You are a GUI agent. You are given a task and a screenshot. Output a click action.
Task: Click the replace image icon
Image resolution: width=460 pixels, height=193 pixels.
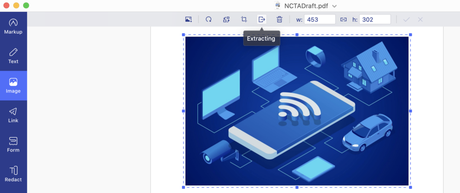pyautogui.click(x=226, y=19)
